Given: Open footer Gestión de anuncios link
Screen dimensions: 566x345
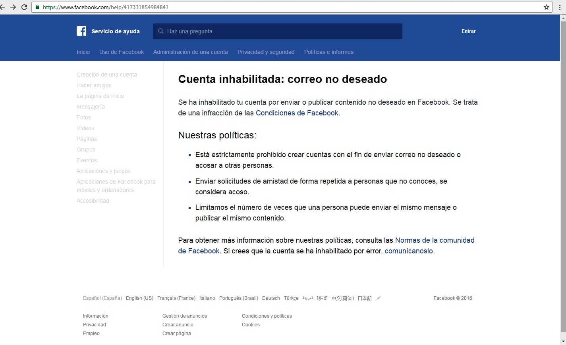Looking at the screenshot, I should click(185, 316).
